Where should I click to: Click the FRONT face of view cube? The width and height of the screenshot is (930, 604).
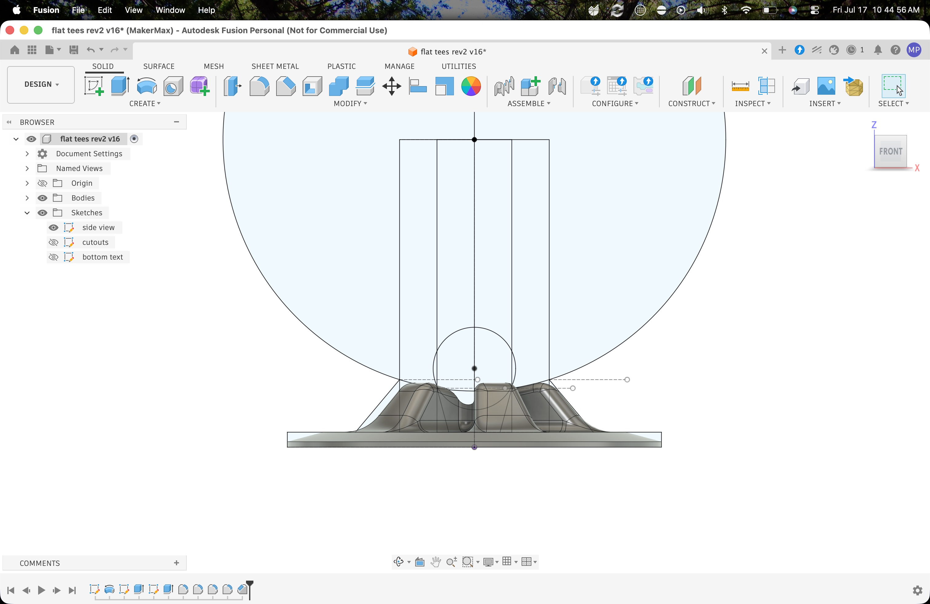[x=891, y=151]
